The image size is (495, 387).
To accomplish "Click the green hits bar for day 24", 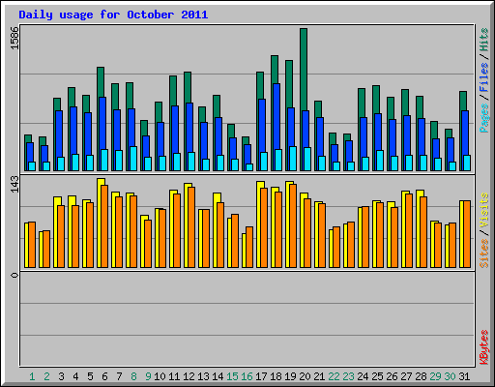I will point(362,103).
